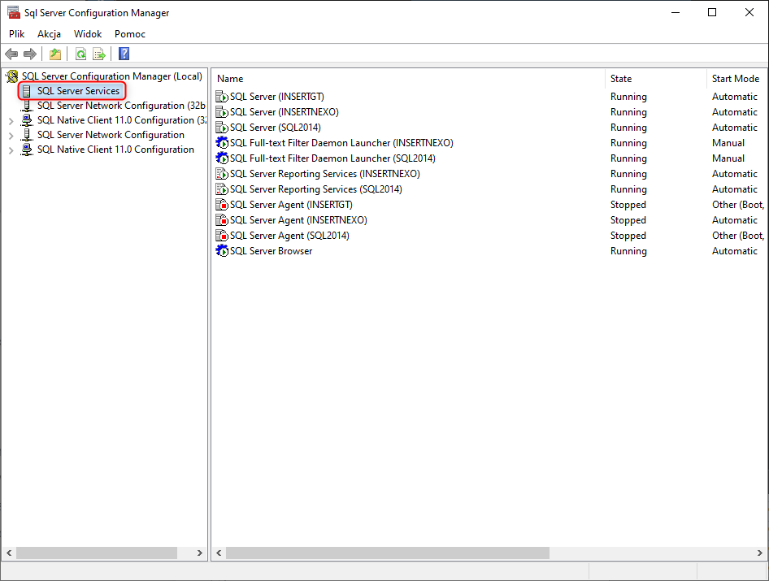Click the left tree pane horizontal scrollbar thumb
Image resolution: width=769 pixels, height=581 pixels.
pos(97,553)
